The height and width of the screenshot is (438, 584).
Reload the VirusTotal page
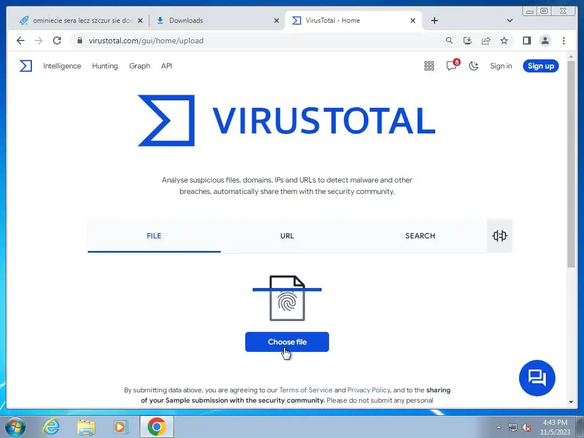pyautogui.click(x=57, y=40)
